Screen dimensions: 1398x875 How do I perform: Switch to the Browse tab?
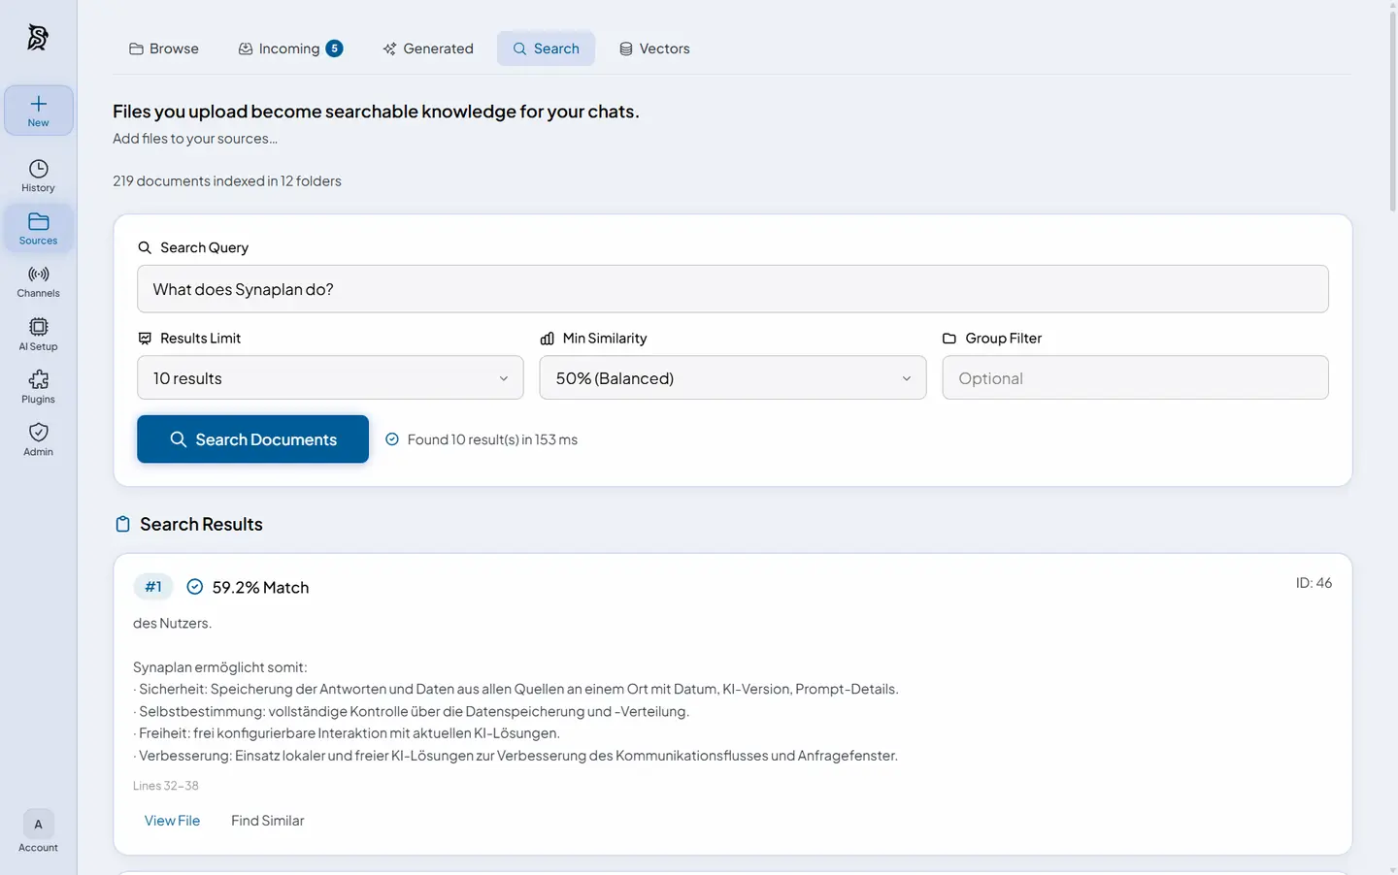tap(164, 49)
